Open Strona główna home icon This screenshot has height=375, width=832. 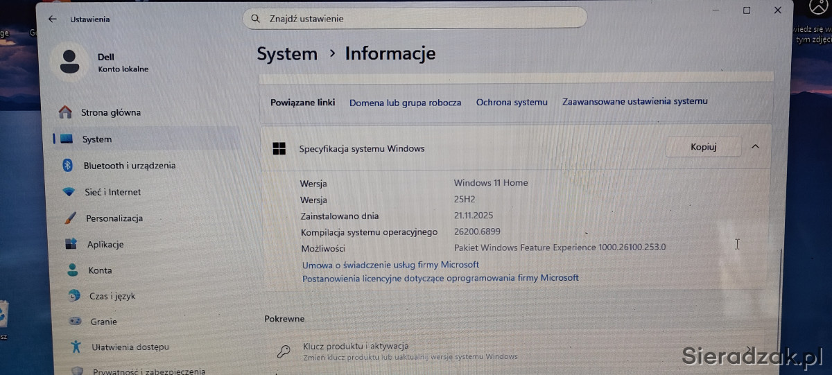pos(65,112)
